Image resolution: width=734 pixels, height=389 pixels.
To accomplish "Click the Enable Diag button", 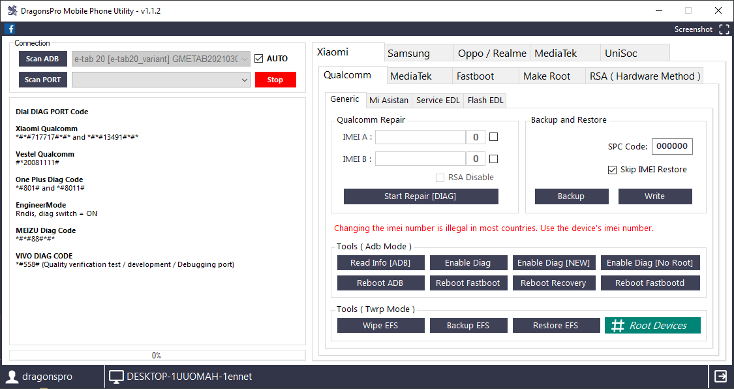I will [468, 262].
